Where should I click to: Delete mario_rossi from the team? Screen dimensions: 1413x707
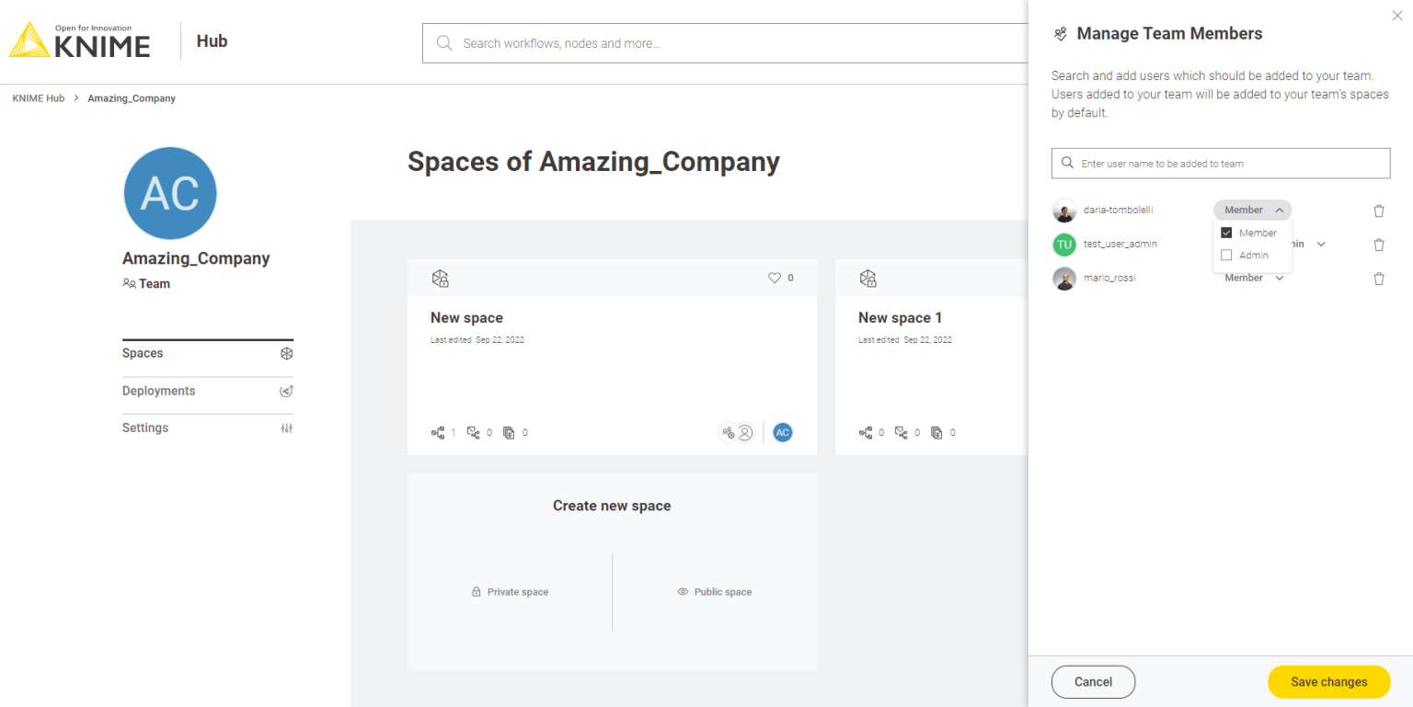pyautogui.click(x=1379, y=279)
